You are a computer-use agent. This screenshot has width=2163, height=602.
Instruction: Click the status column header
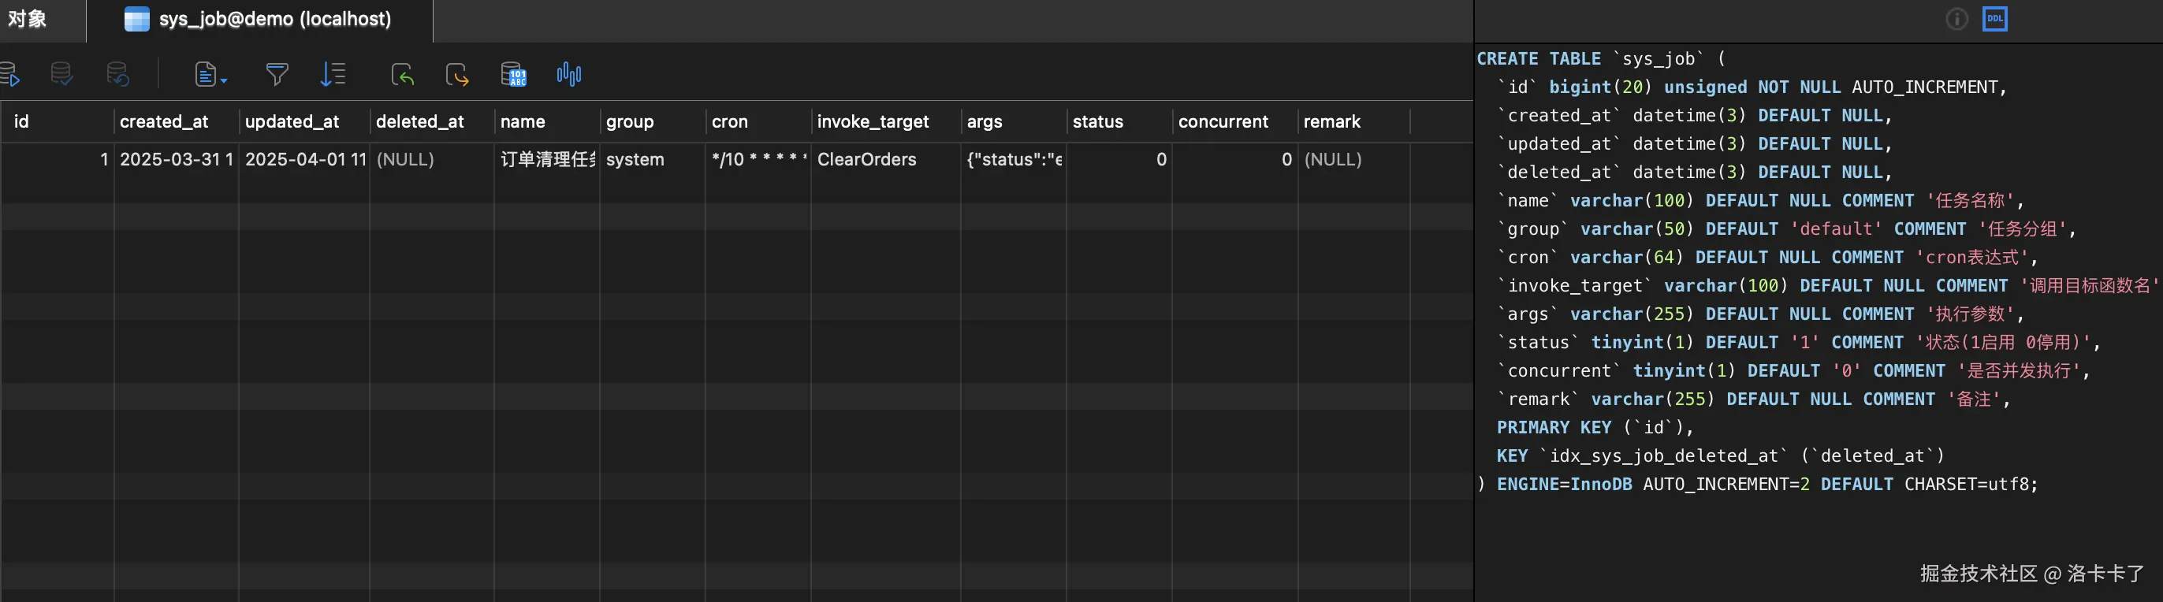click(x=1097, y=122)
